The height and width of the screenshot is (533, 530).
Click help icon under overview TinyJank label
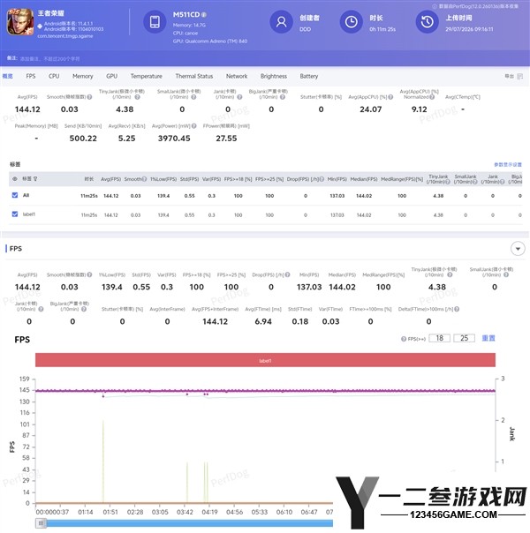(138, 97)
